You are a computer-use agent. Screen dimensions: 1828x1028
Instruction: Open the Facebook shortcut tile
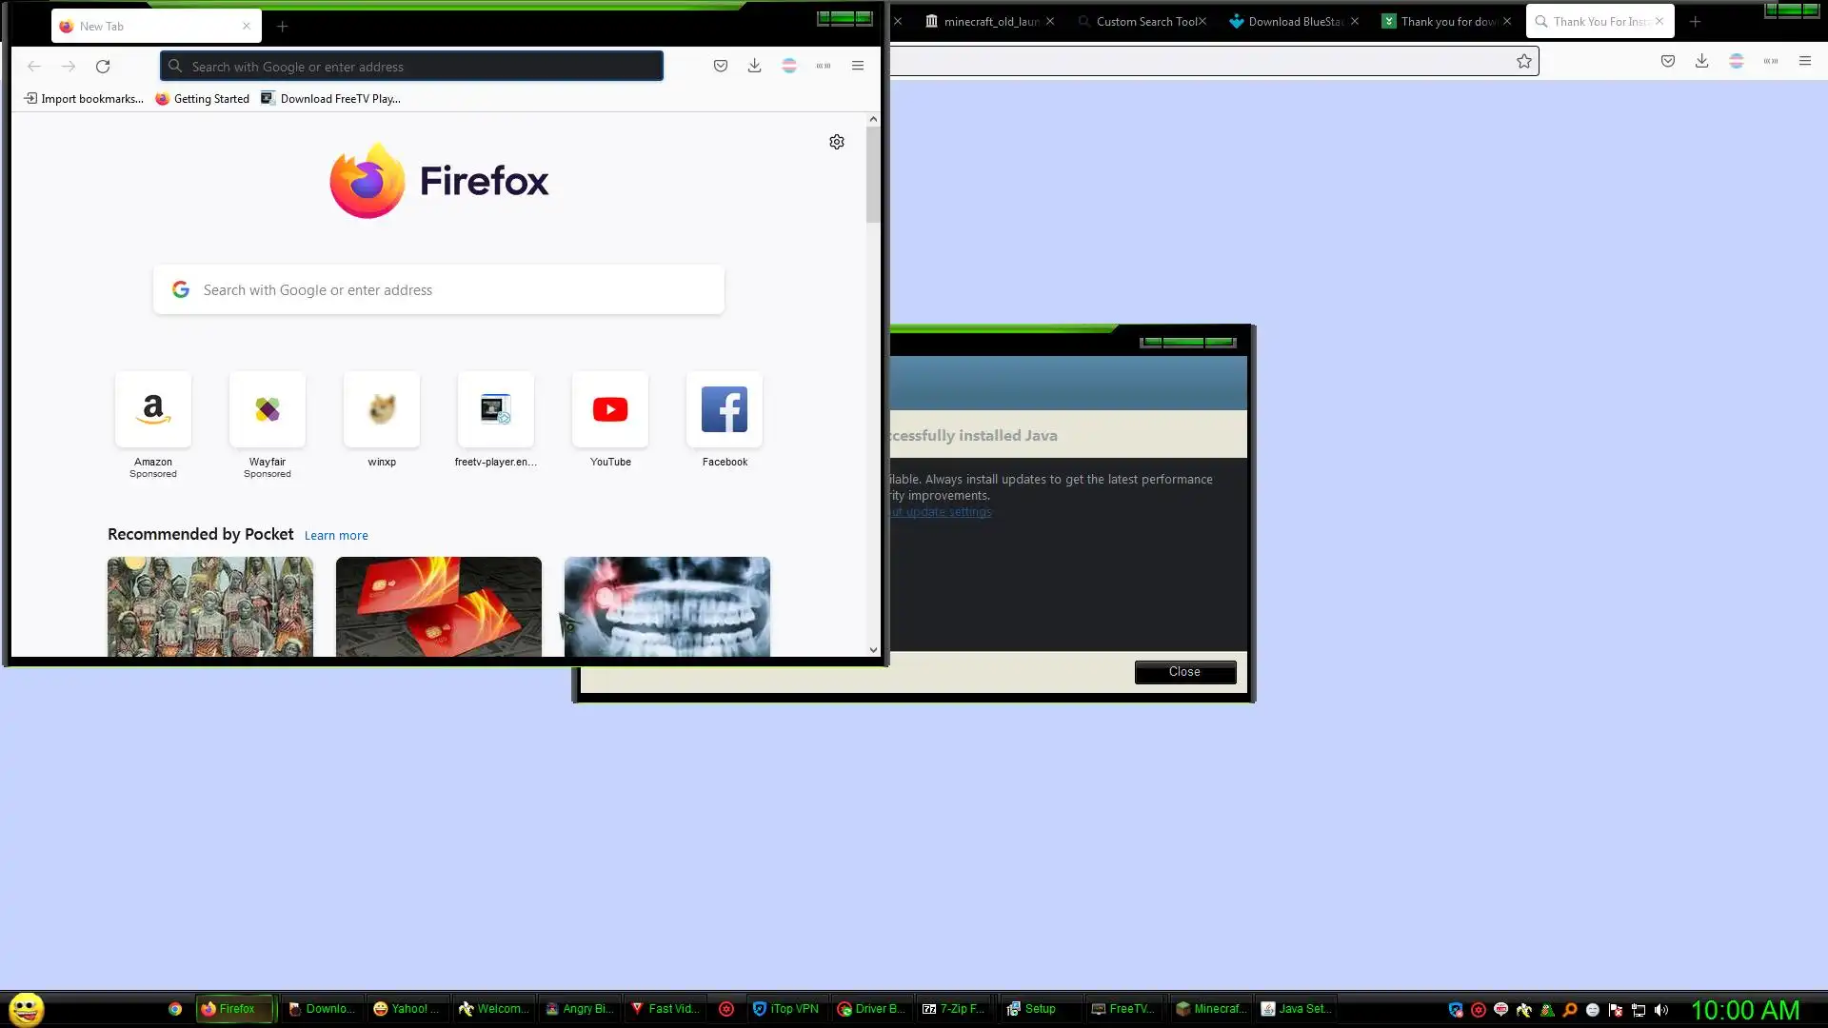(725, 410)
